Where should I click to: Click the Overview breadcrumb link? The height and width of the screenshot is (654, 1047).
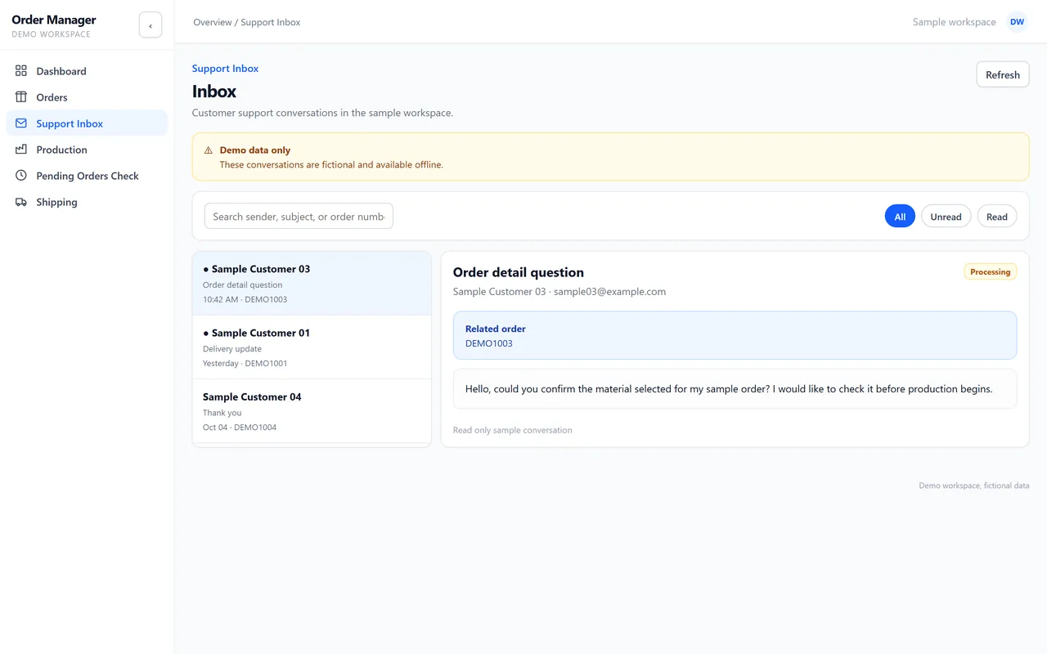pyautogui.click(x=213, y=22)
